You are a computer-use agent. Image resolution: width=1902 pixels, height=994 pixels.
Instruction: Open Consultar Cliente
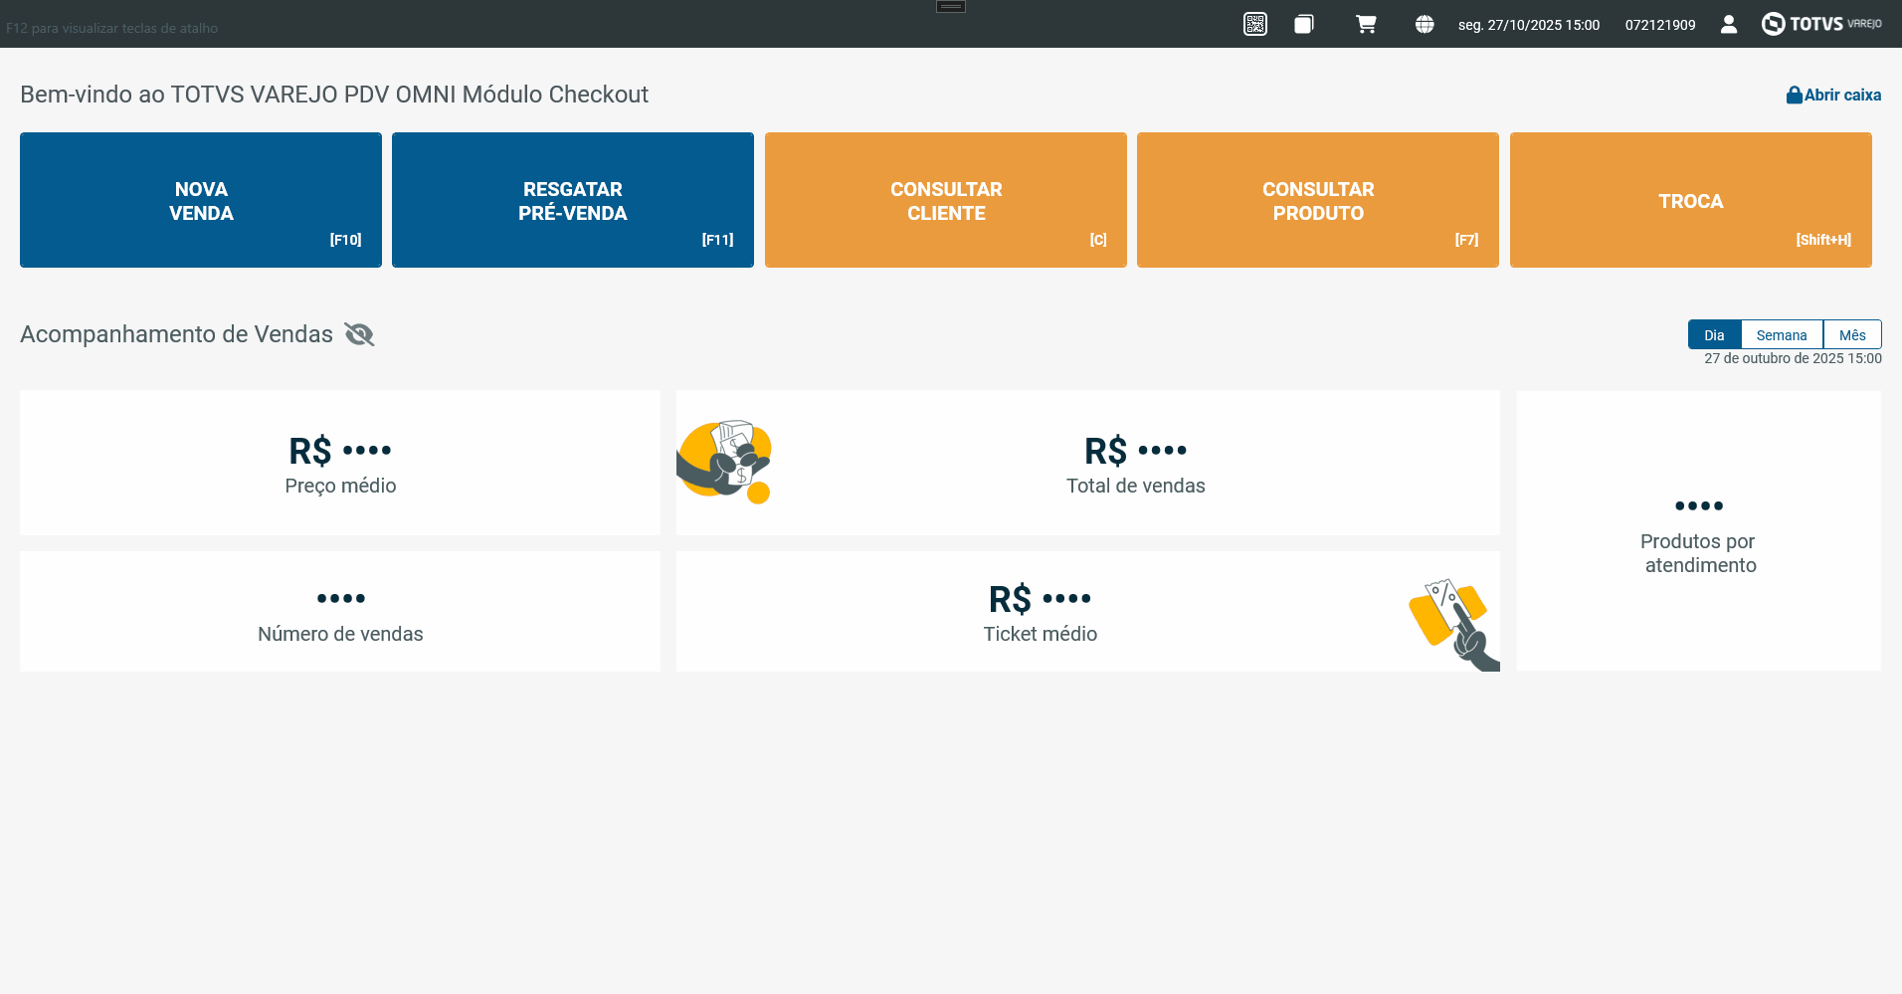[946, 200]
